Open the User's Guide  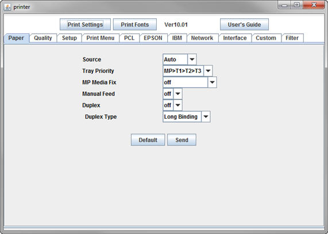[x=244, y=25]
